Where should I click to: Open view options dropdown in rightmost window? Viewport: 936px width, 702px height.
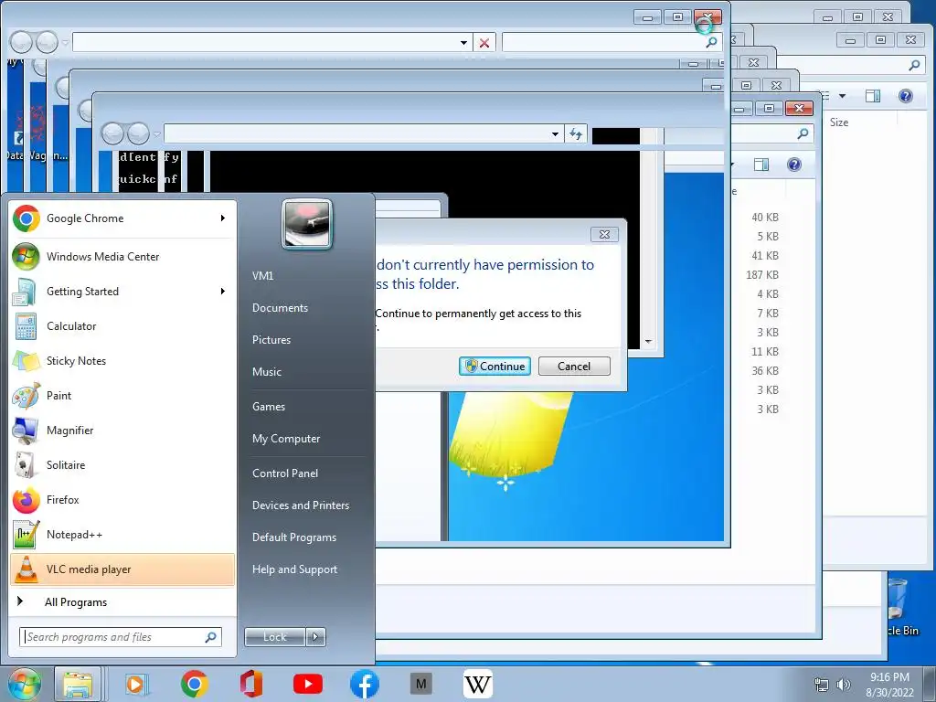point(842,96)
